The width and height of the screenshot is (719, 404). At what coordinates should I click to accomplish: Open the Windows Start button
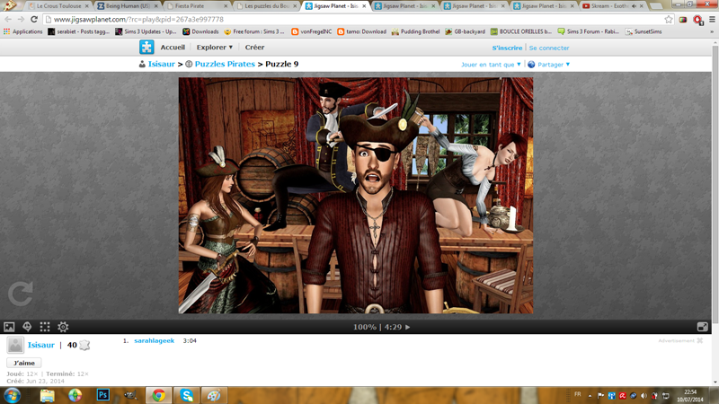[12, 395]
